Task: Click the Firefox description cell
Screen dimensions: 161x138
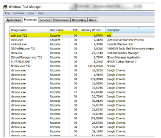Action: pyautogui.click(x=111, y=66)
